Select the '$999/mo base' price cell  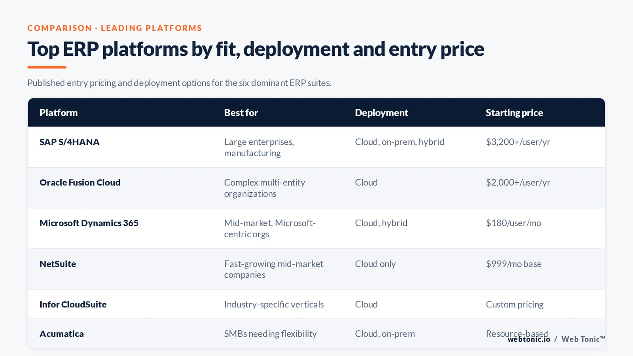[x=514, y=264]
